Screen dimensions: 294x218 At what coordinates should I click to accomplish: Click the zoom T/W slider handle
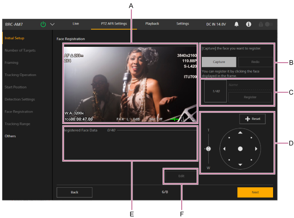pyautogui.click(x=208, y=149)
